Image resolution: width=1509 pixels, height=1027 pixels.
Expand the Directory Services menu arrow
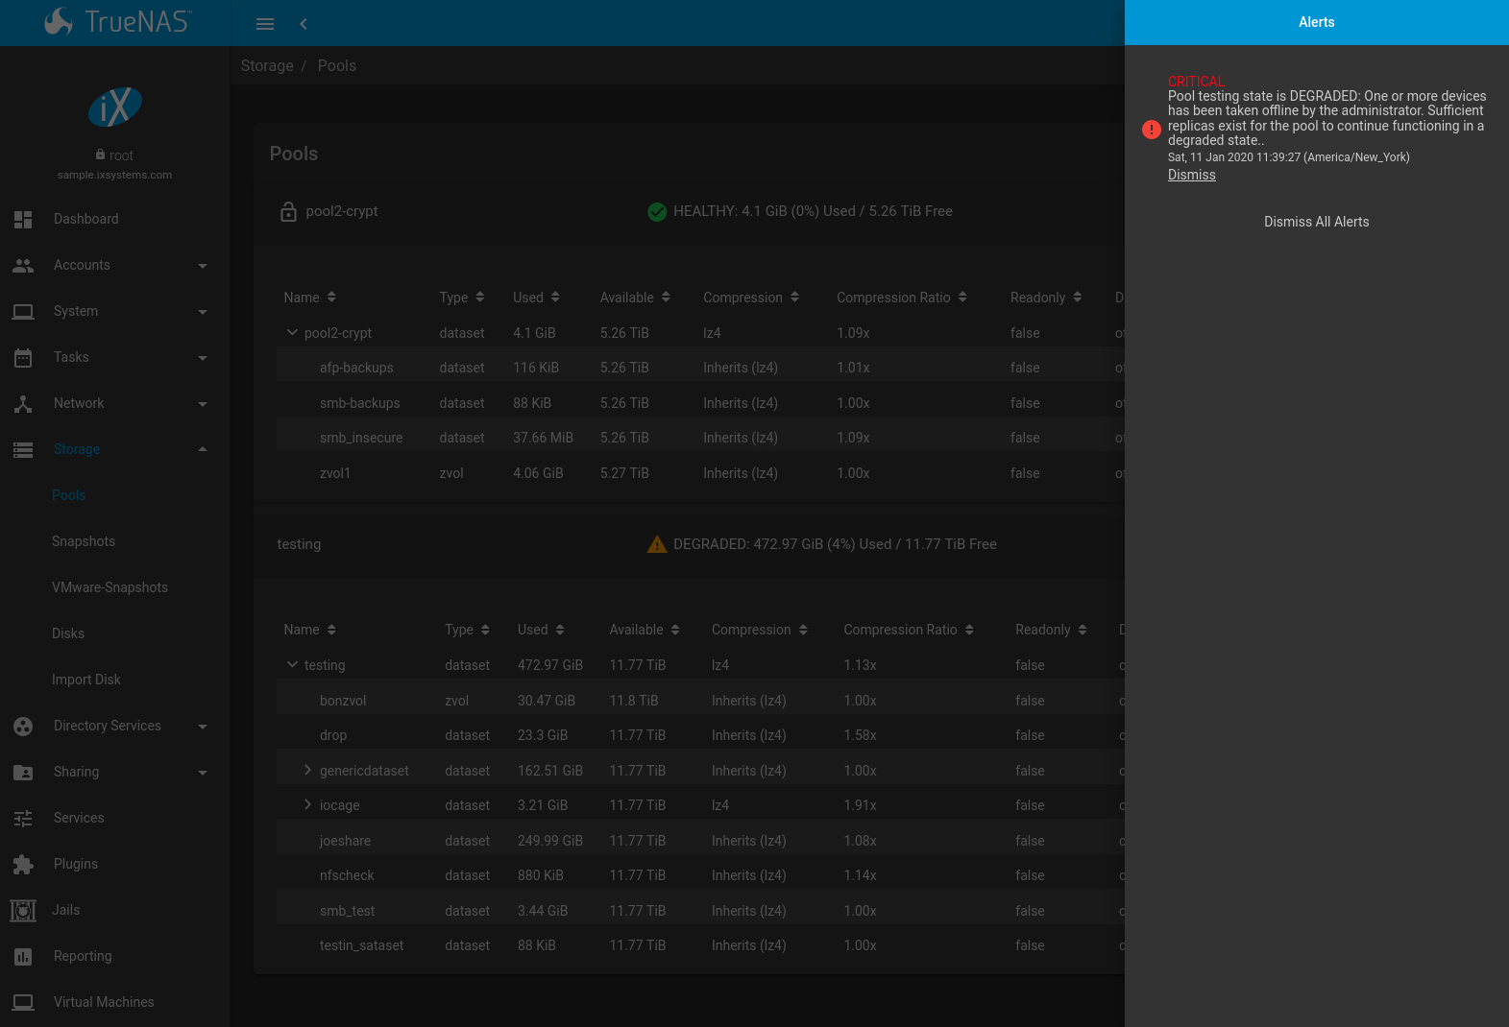pyautogui.click(x=203, y=727)
